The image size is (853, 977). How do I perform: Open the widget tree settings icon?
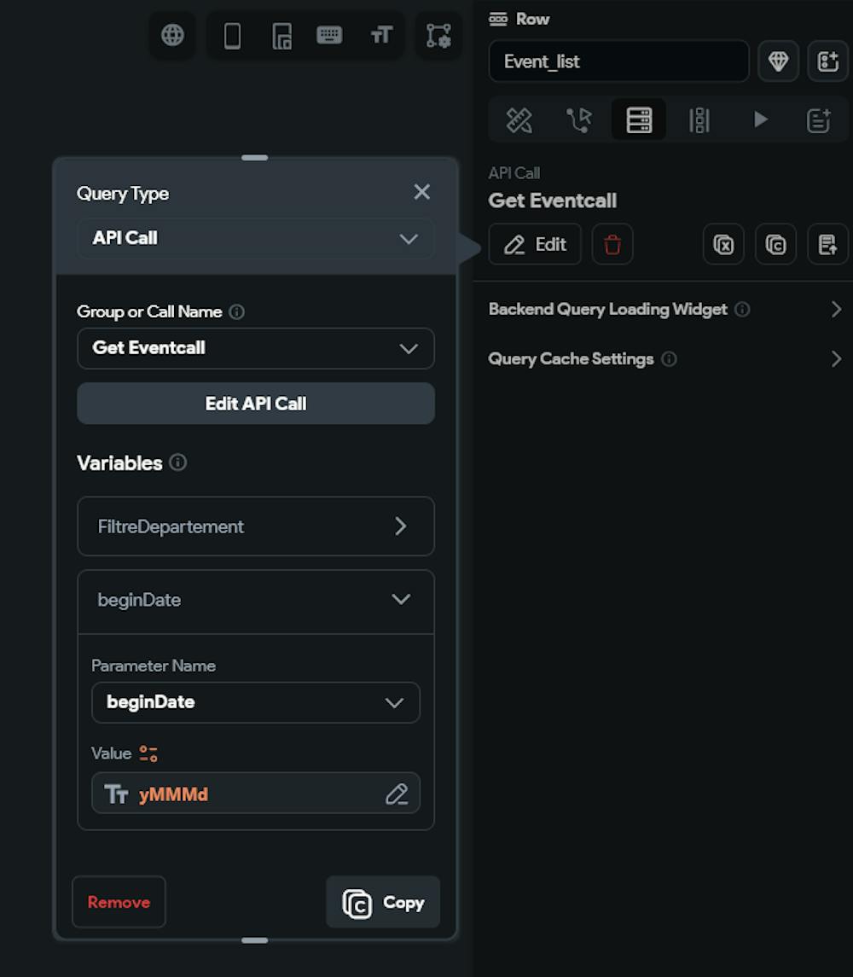pos(438,35)
